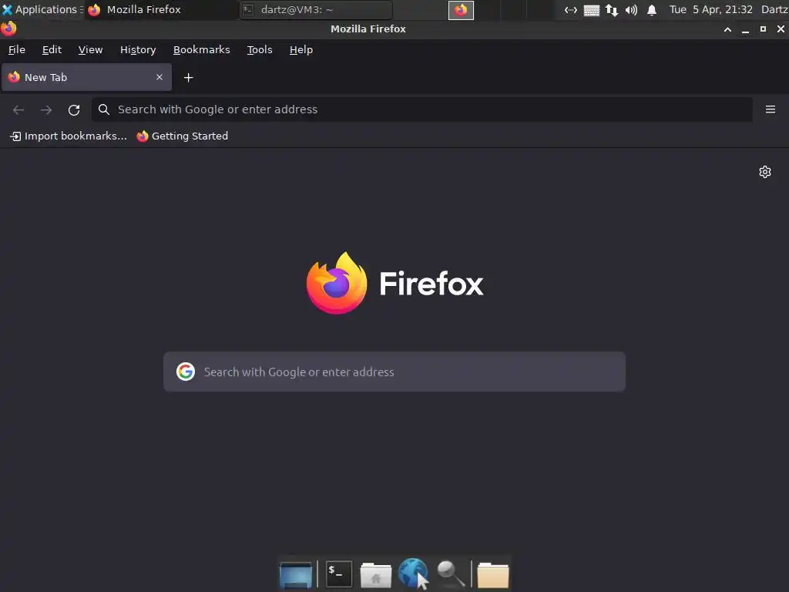Click the Firefox window menu icon in titlebar
This screenshot has width=789, height=592.
[x=8, y=29]
